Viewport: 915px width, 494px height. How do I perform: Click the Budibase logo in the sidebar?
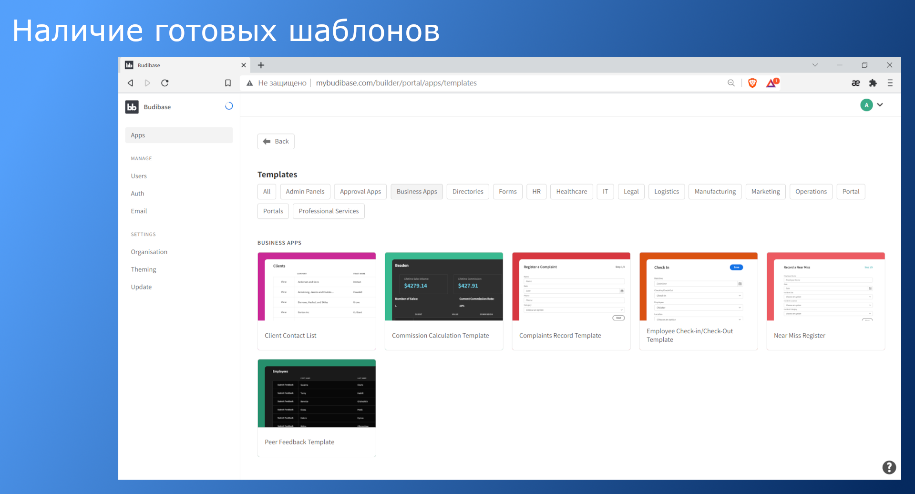click(132, 107)
